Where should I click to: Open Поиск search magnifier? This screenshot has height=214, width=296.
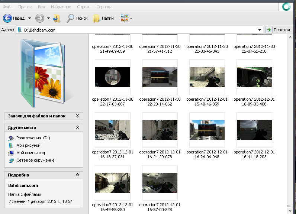[77, 18]
